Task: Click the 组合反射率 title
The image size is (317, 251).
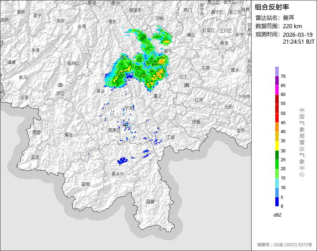Action: (x=272, y=7)
